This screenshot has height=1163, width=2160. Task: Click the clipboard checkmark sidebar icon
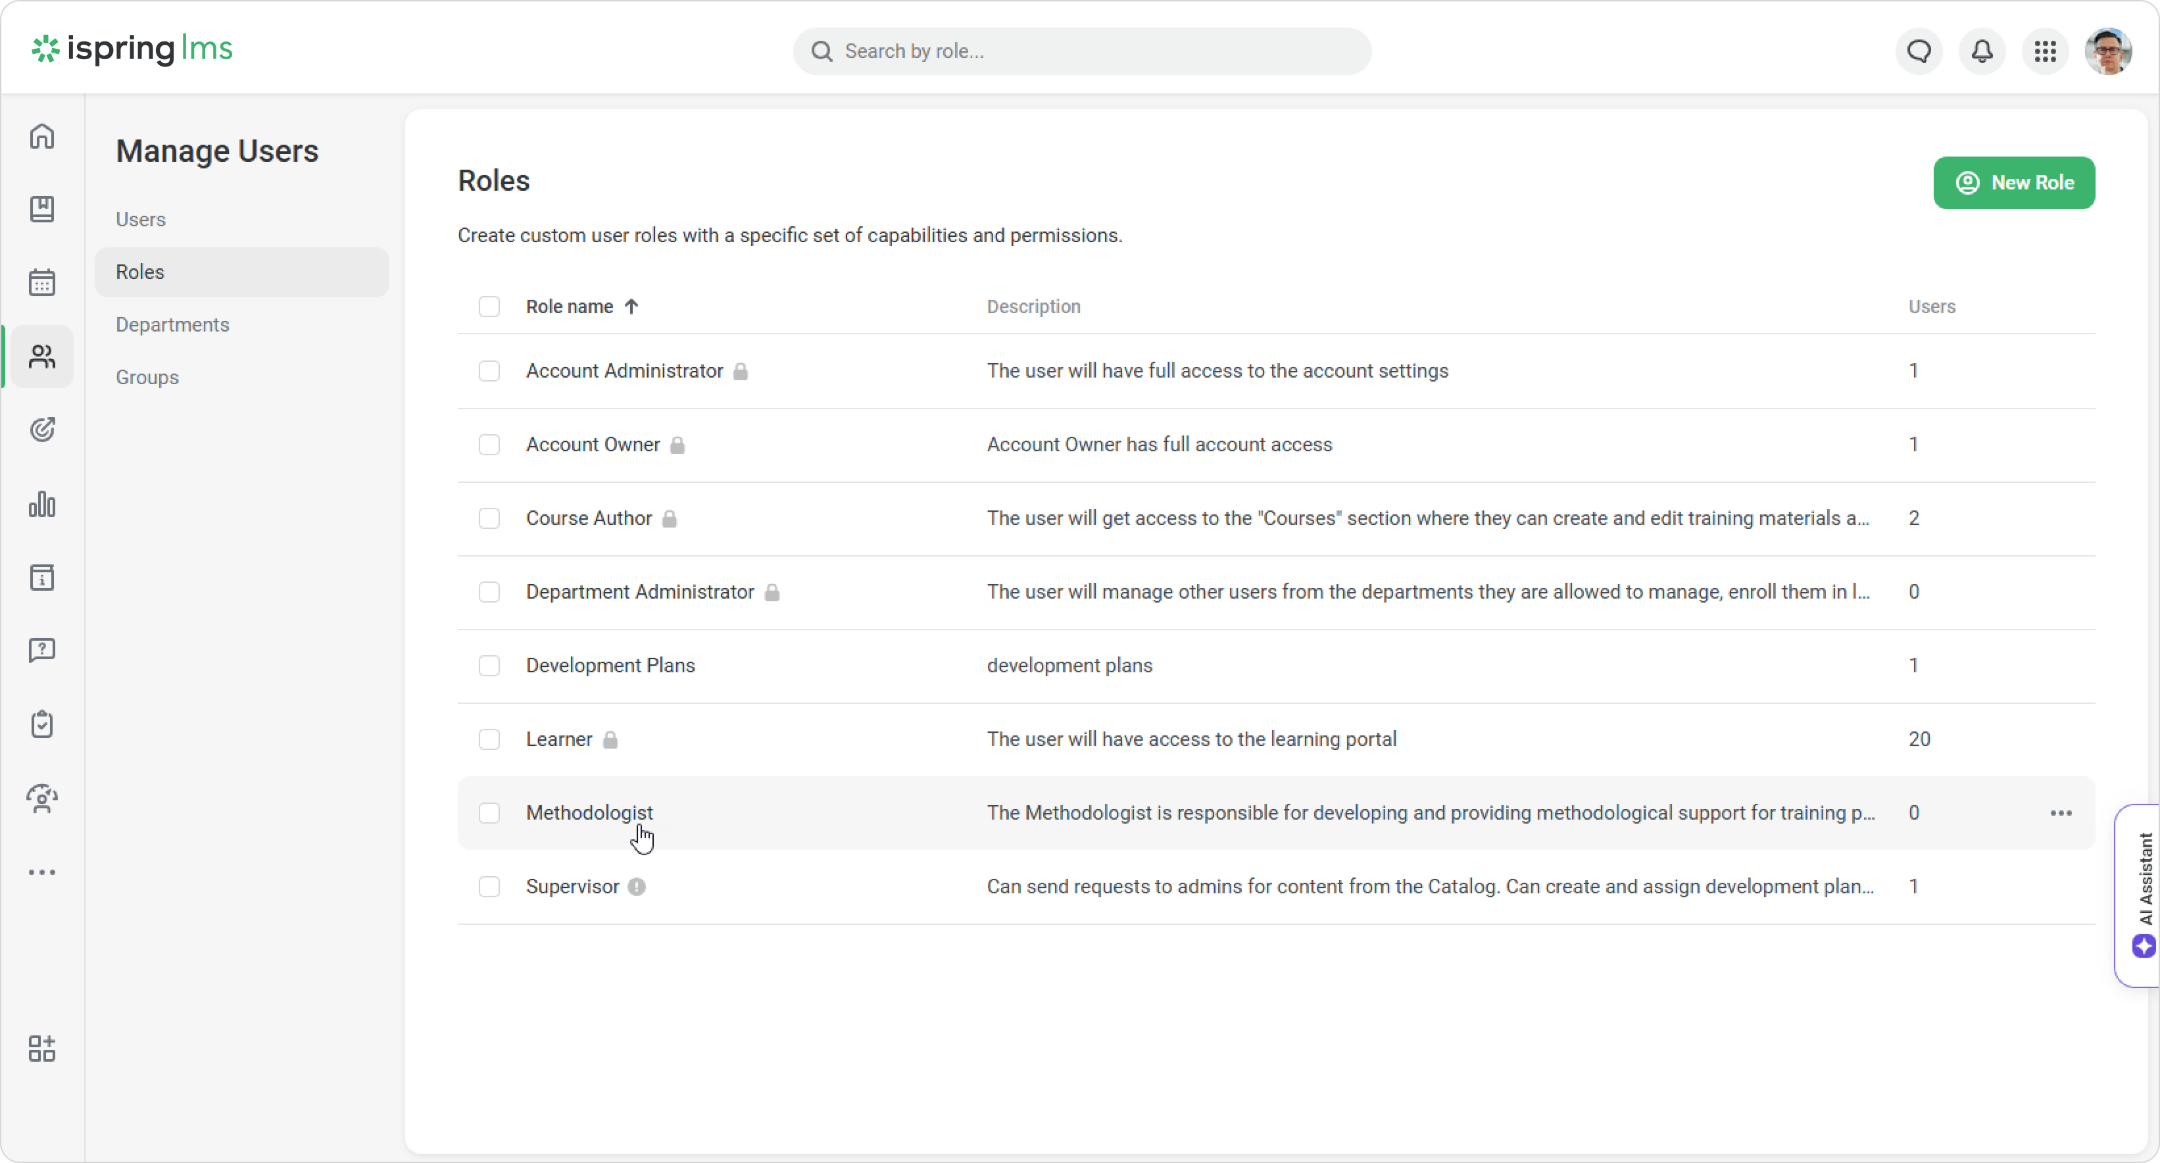(x=42, y=724)
